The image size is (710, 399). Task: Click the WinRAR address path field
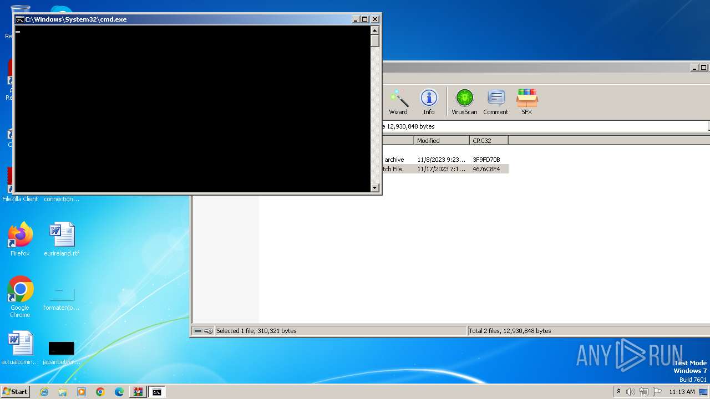click(546, 126)
